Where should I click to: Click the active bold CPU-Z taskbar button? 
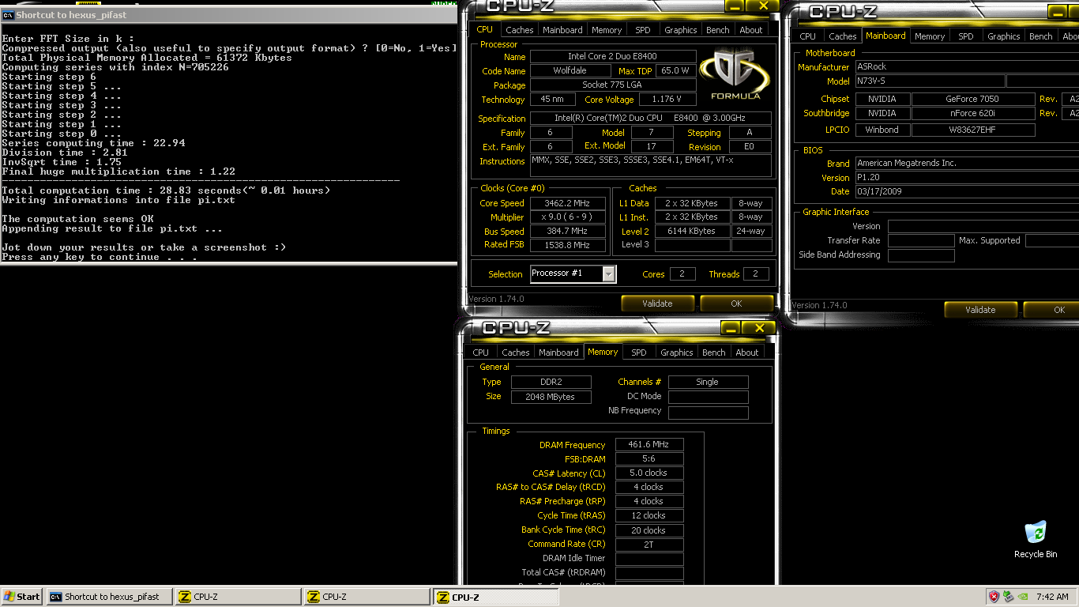point(495,597)
